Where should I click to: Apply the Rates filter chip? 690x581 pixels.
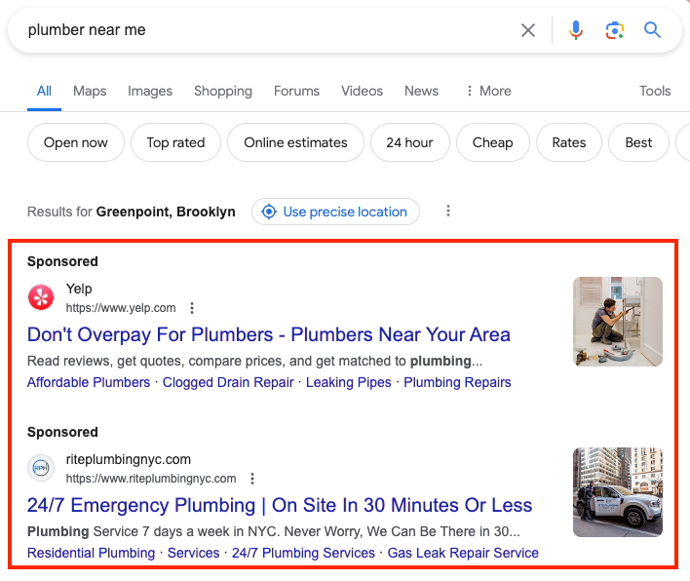[x=569, y=142]
